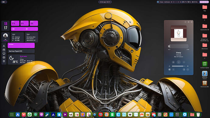Click the RAM 17% widget tile

[x=15, y=23]
